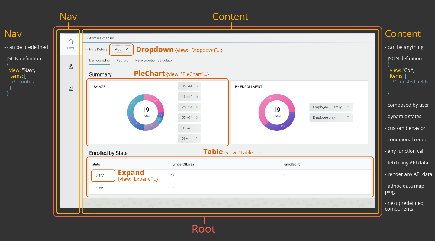Click the By Age donut chart center
The height and width of the screenshot is (241, 435).
coord(146,112)
